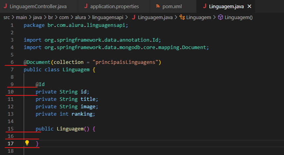The height and width of the screenshot is (155, 284).
Task: Click the Linguagem() constructor on line 15
Action: click(x=73, y=129)
